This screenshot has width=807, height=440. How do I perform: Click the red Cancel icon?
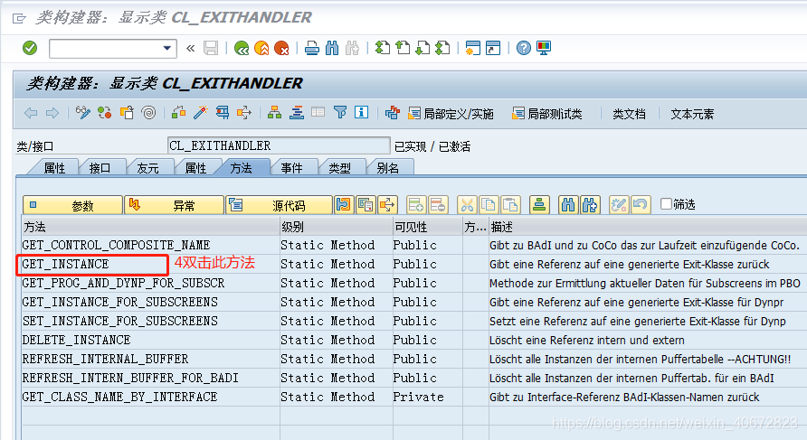(281, 48)
